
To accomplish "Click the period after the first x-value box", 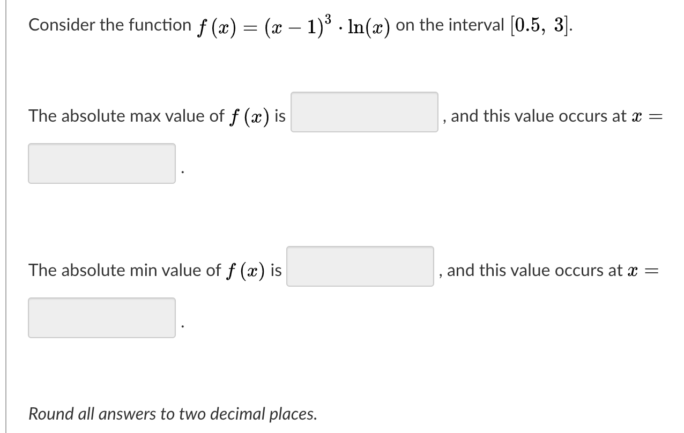I will click(183, 171).
